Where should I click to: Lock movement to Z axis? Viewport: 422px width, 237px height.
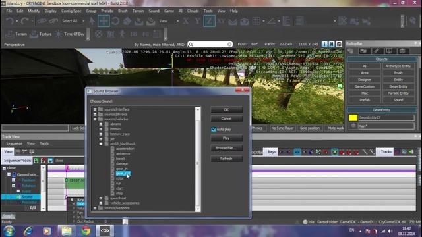click(209, 21)
